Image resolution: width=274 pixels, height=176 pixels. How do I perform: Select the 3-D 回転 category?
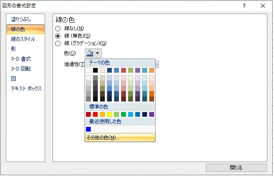pyautogui.click(x=21, y=69)
